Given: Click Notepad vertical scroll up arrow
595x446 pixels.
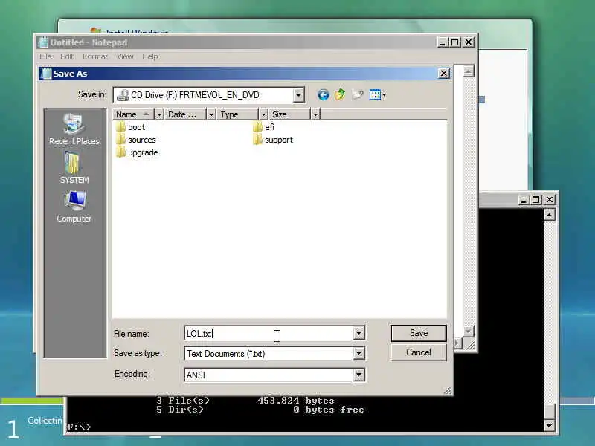Looking at the screenshot, I should pyautogui.click(x=469, y=71).
